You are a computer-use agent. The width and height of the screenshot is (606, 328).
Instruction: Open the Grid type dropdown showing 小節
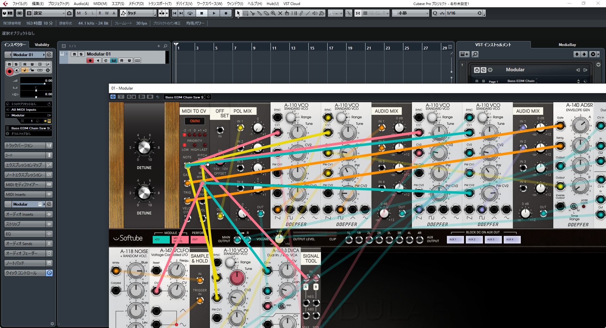coord(411,13)
